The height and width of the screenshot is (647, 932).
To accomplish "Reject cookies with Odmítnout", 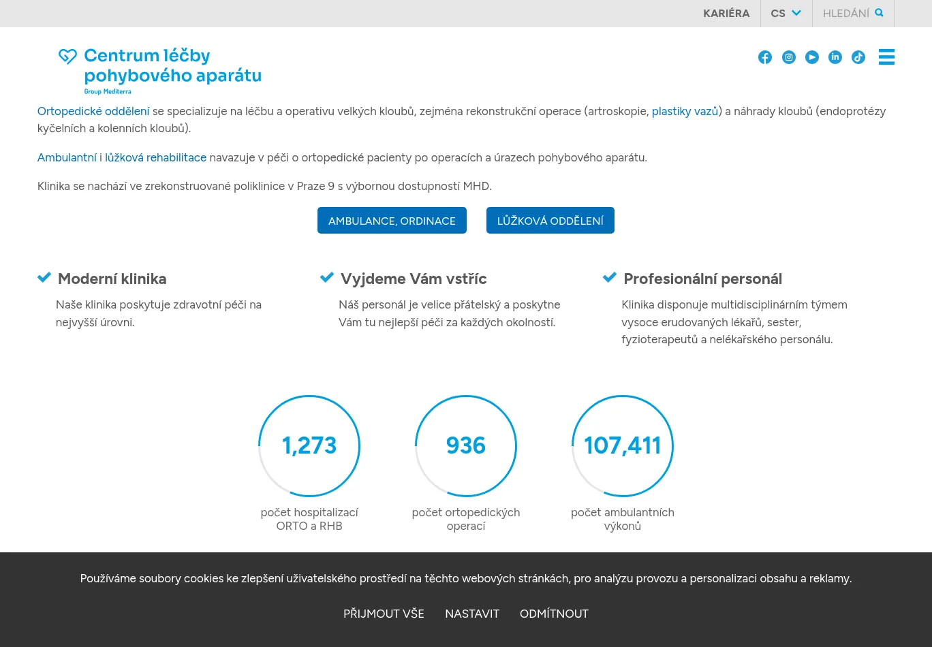I will (x=554, y=614).
